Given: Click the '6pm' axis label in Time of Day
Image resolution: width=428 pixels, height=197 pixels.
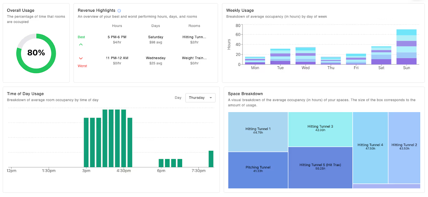Looking at the screenshot, I should coord(161,171).
